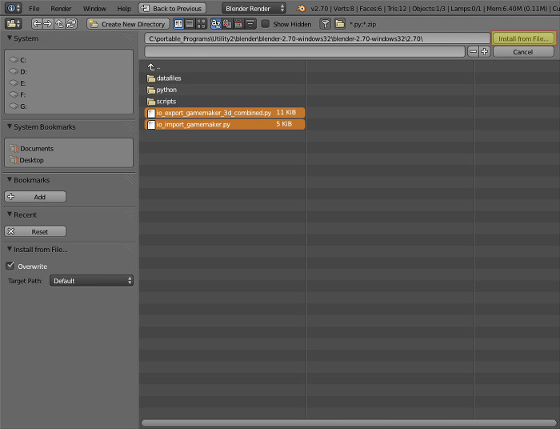Open the Help menu

124,8
